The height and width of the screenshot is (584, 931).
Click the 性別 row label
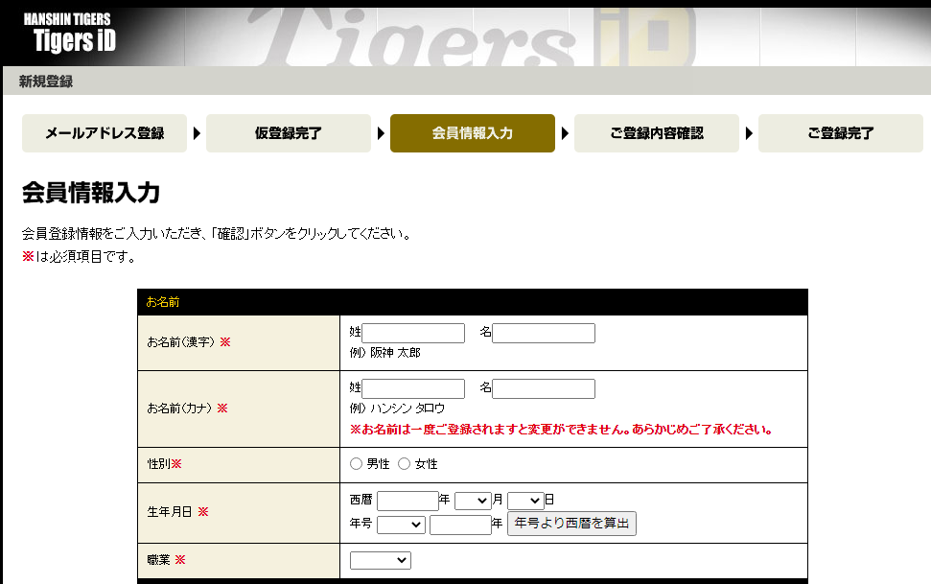[165, 464]
